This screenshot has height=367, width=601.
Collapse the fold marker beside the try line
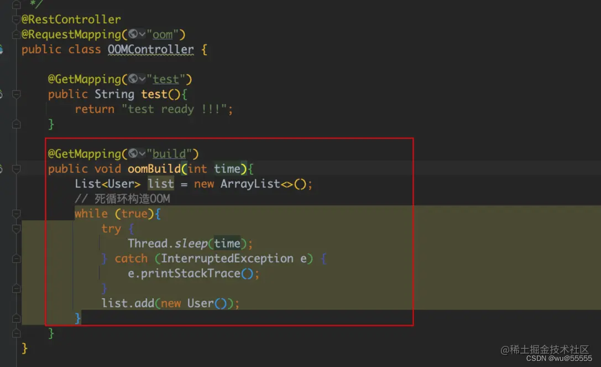click(x=16, y=229)
